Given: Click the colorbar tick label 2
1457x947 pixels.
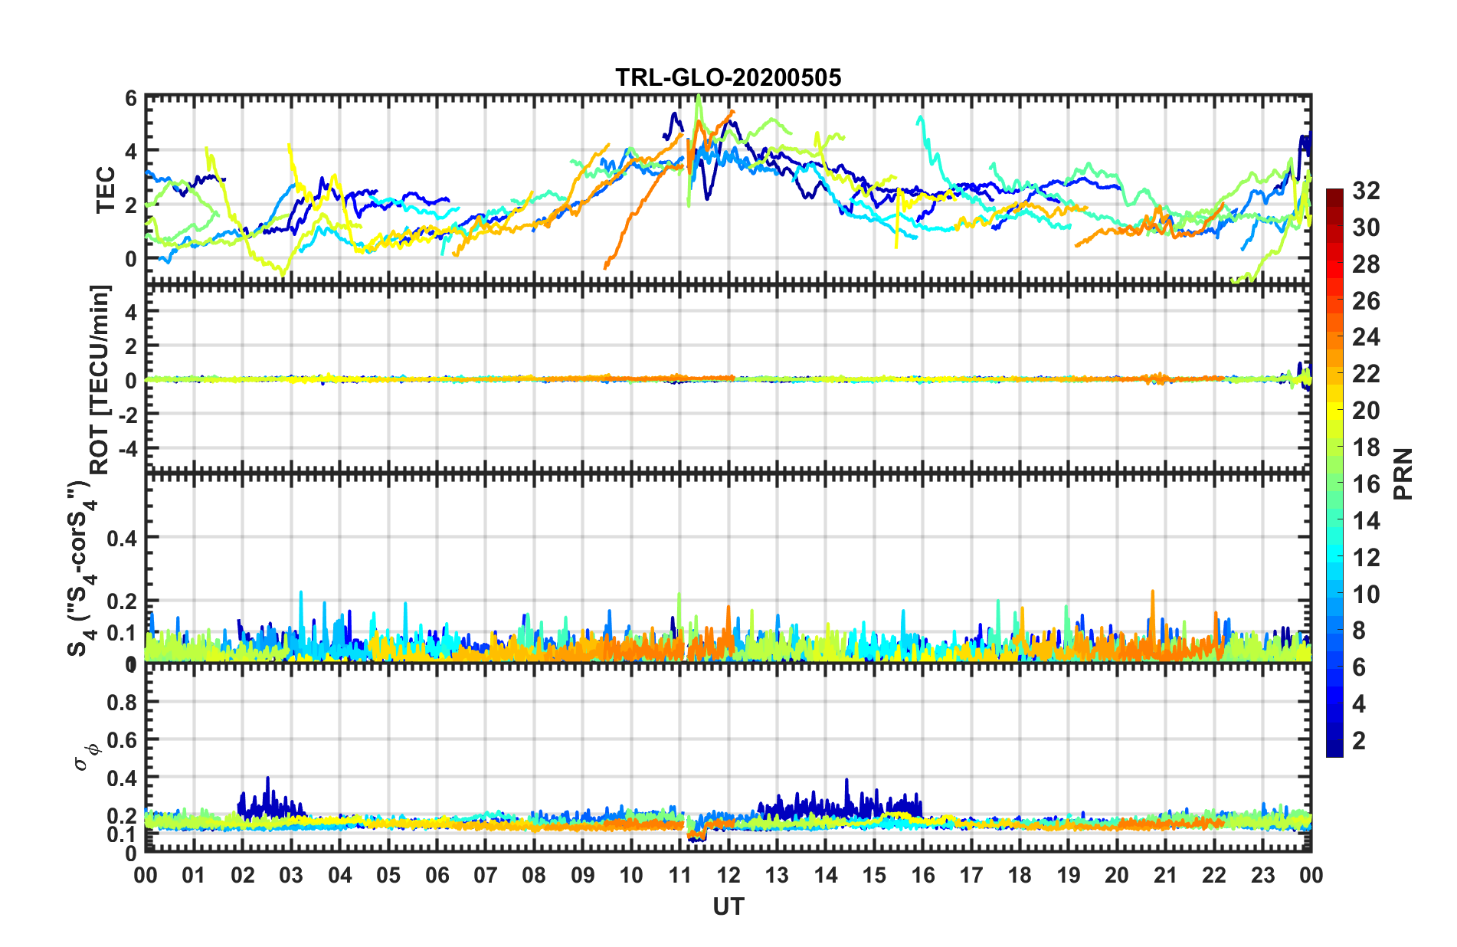Looking at the screenshot, I should tap(1359, 740).
